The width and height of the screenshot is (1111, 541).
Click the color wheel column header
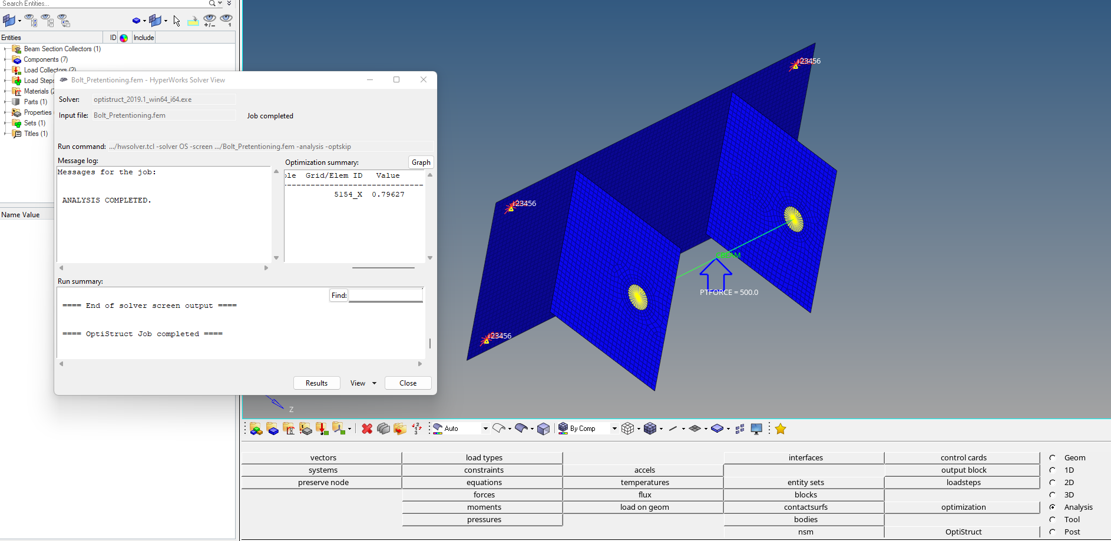(x=124, y=38)
